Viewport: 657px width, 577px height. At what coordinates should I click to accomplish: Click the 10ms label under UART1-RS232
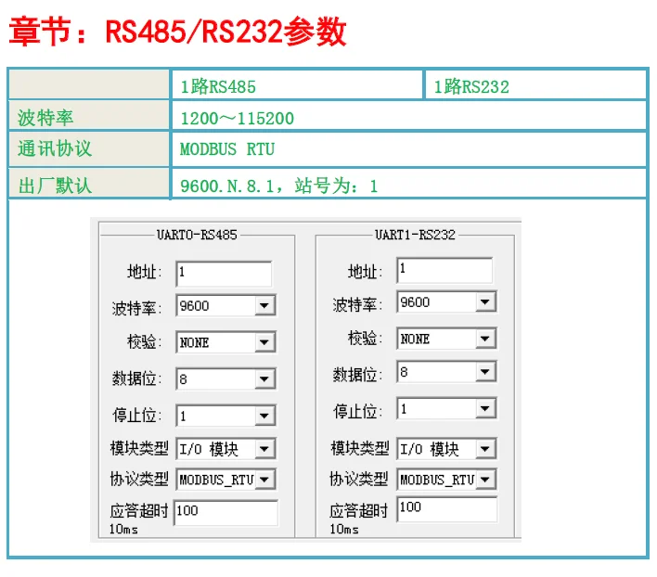[x=344, y=530]
